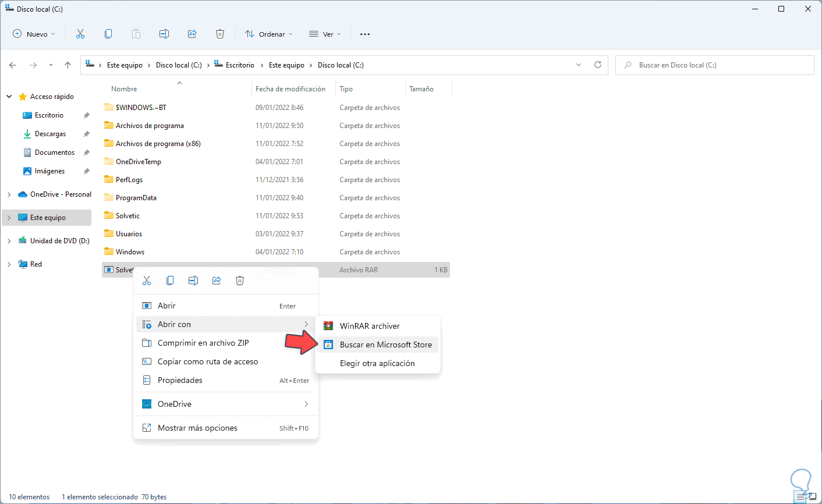Click the Delete icon in the context menu
This screenshot has height=504, width=822.
point(240,281)
